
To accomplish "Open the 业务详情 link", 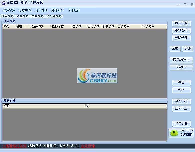I will click(88, 146).
